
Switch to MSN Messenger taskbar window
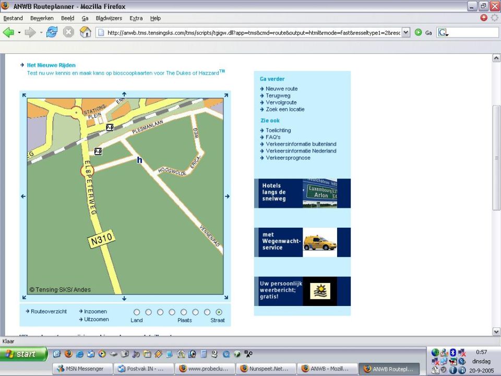(82, 369)
